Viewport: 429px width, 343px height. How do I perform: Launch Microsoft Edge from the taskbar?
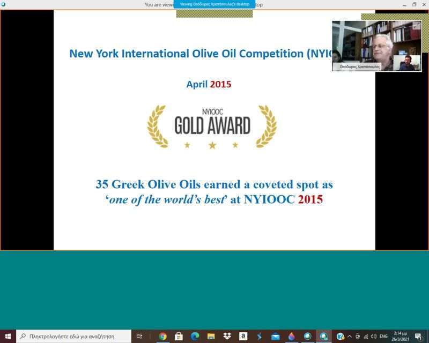pyautogui.click(x=195, y=336)
